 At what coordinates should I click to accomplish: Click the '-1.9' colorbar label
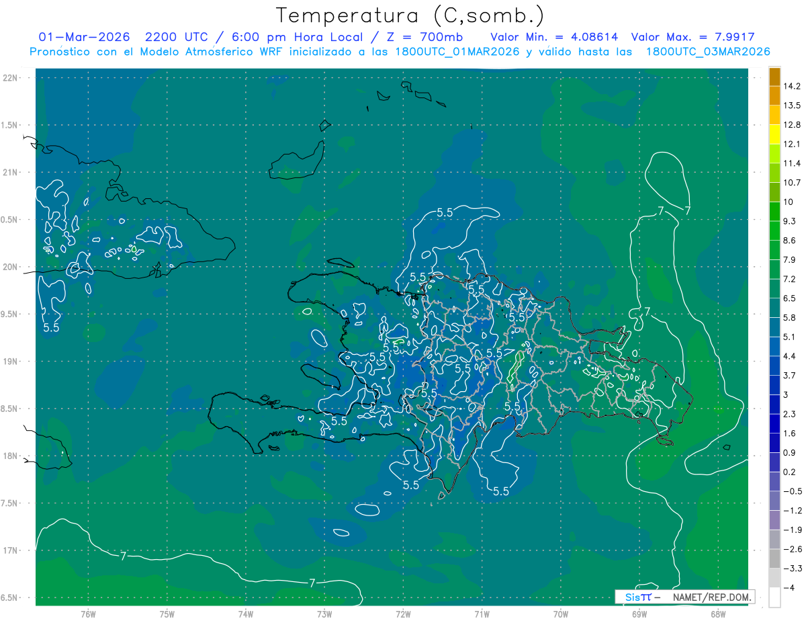[792, 530]
